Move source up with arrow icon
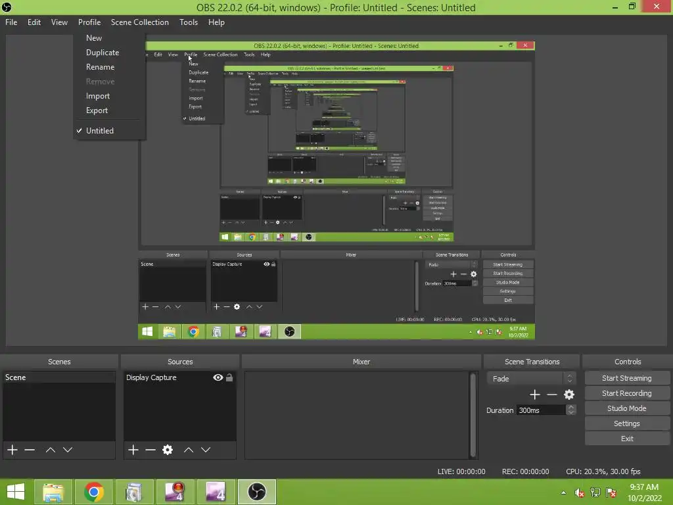 pyautogui.click(x=189, y=450)
